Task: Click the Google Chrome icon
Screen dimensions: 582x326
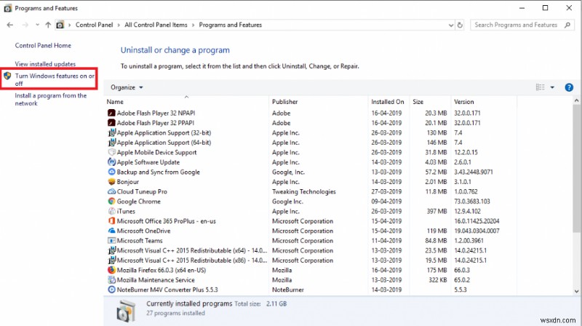Action: coord(111,202)
